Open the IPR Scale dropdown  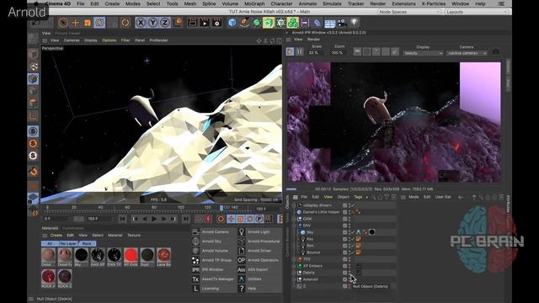pyautogui.click(x=317, y=53)
